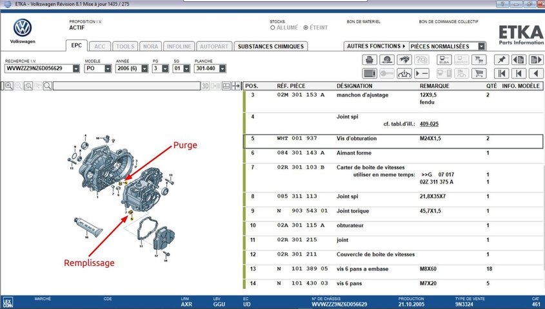Zoom in on the illustration
The height and width of the screenshot is (309, 545).
click(x=9, y=86)
